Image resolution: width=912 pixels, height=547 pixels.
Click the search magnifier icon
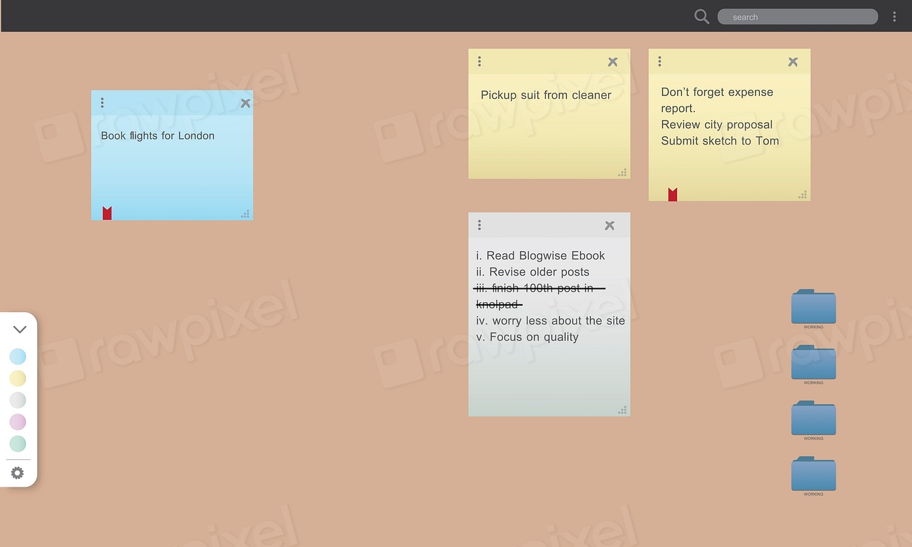tap(702, 16)
